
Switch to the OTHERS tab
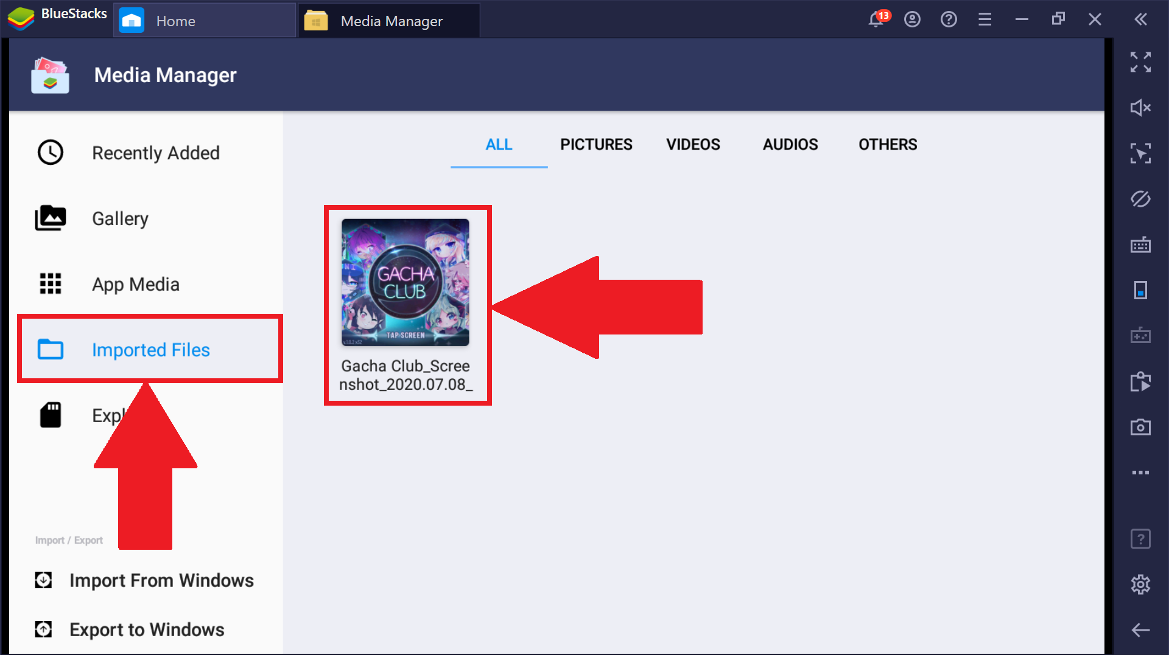888,145
